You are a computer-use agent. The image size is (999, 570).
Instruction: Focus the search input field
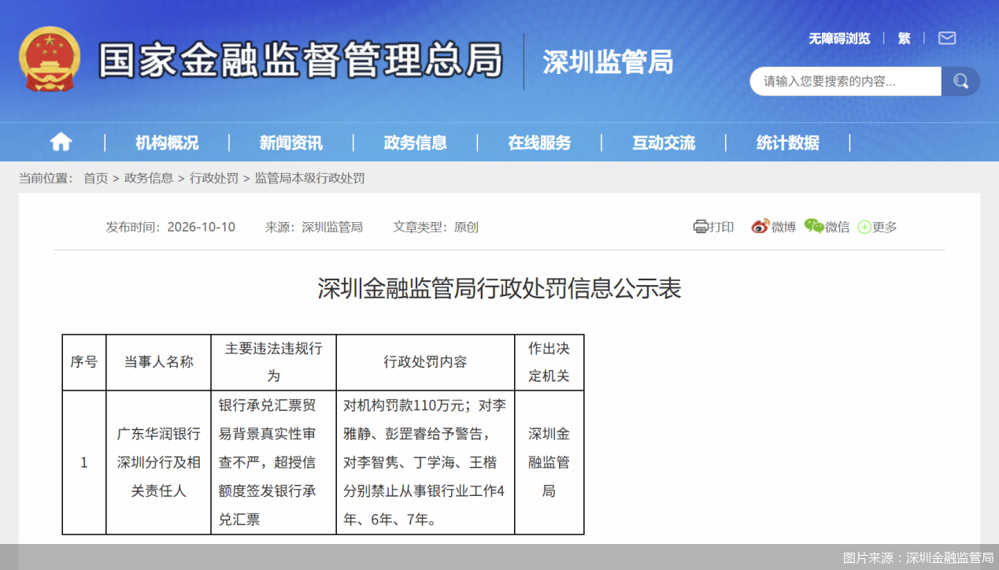pyautogui.click(x=845, y=81)
